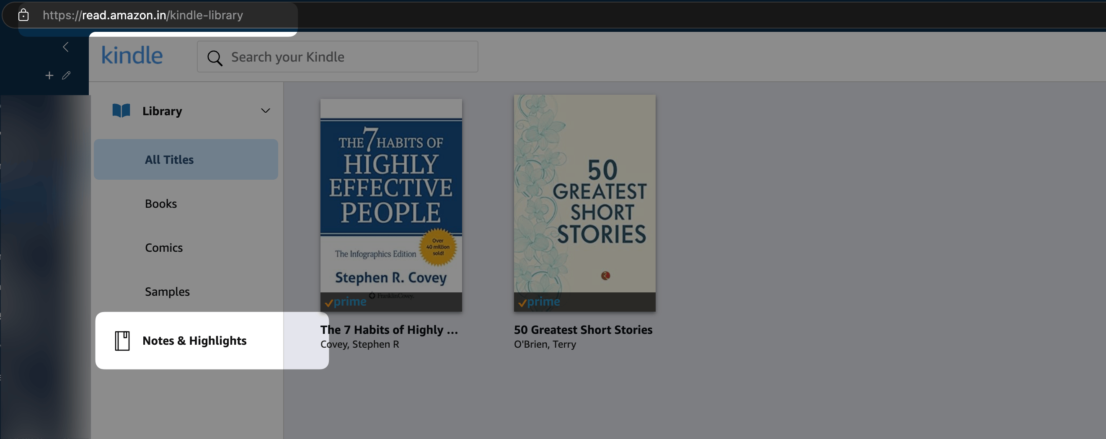This screenshot has width=1106, height=439.
Task: Click the magnifying glass search icon
Action: point(214,57)
